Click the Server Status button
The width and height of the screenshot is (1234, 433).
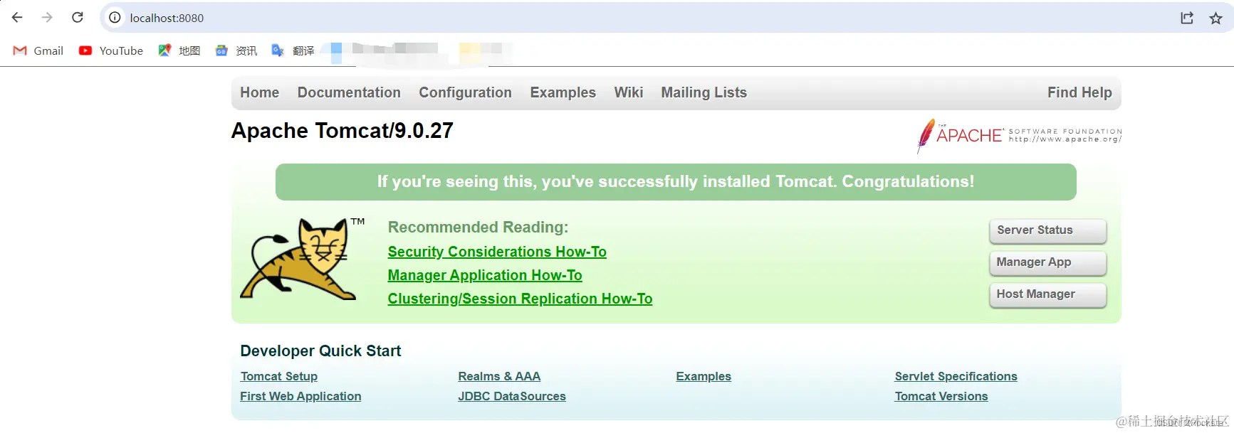[1047, 230]
